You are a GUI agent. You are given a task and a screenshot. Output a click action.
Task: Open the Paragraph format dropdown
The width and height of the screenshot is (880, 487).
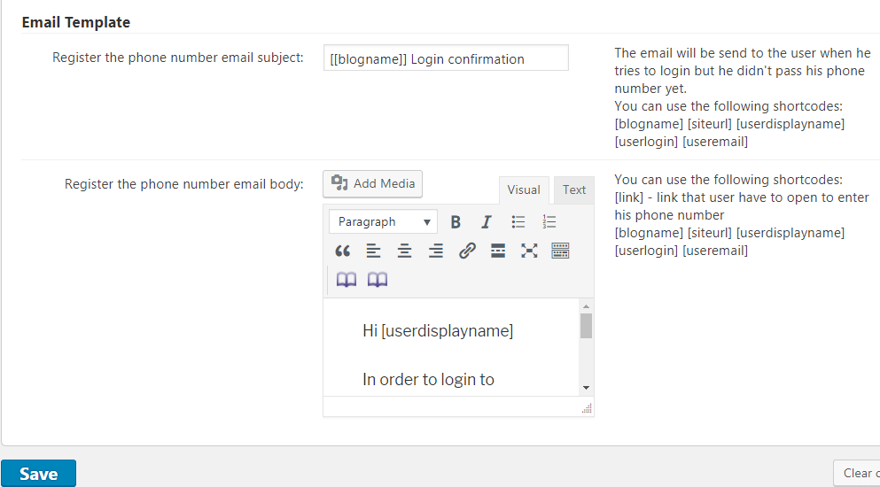coord(383,222)
